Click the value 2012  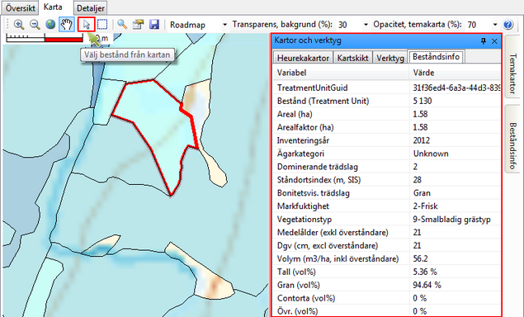click(422, 140)
